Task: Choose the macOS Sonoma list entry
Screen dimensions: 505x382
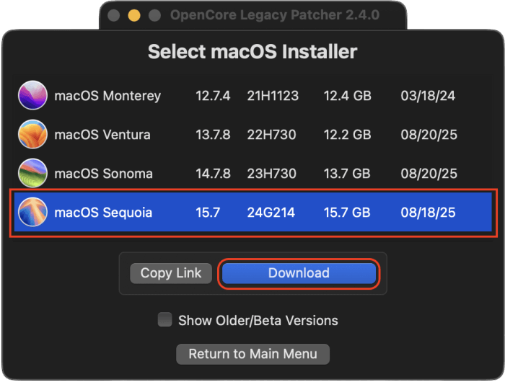Action: click(x=252, y=174)
